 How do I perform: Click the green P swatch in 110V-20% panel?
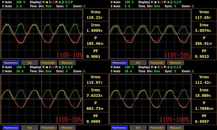(169, 2)
